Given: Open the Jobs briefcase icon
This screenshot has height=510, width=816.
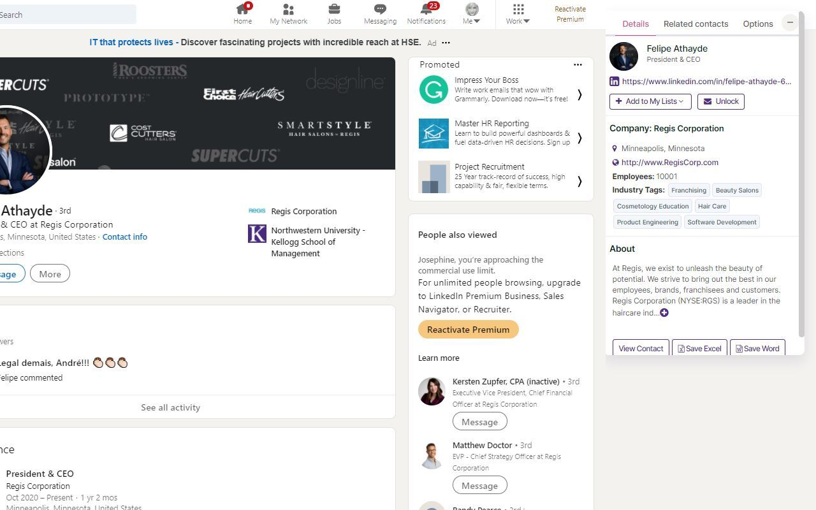Looking at the screenshot, I should point(334,10).
